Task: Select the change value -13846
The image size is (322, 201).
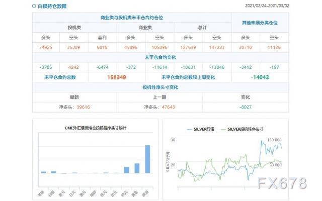Action: (217, 67)
